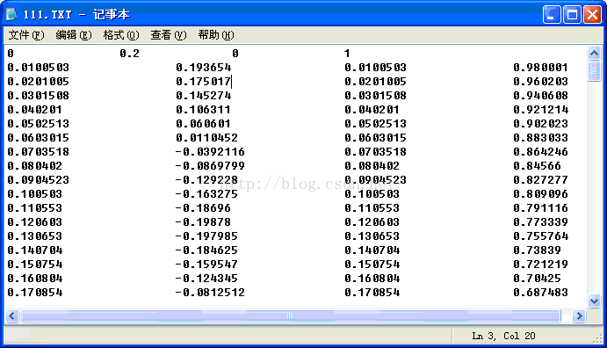This screenshot has height=348, width=607.
Task: Click the 'Ln 3, Col 20' status indicator
Action: pyautogui.click(x=503, y=336)
